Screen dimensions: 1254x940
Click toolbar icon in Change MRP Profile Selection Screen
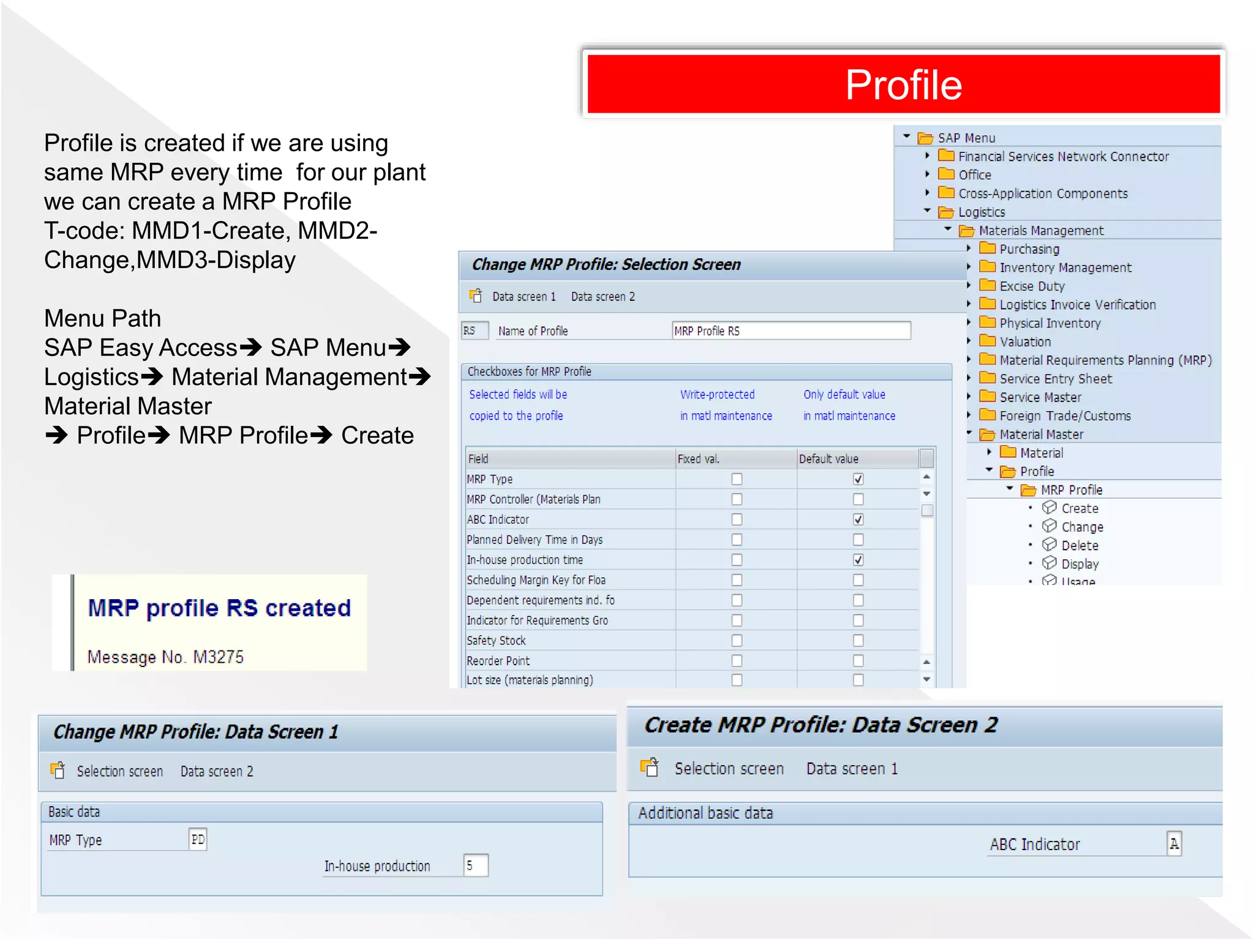coord(476,296)
